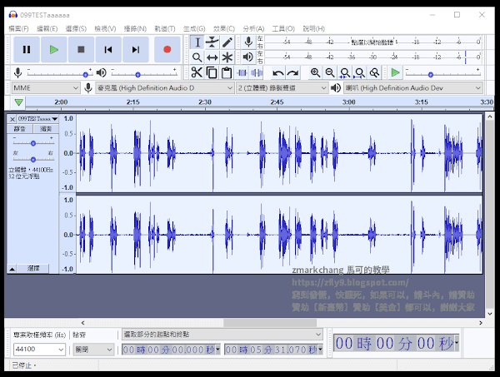Start playback with the green Play button
Image resolution: width=500 pixels, height=377 pixels.
pos(54,49)
